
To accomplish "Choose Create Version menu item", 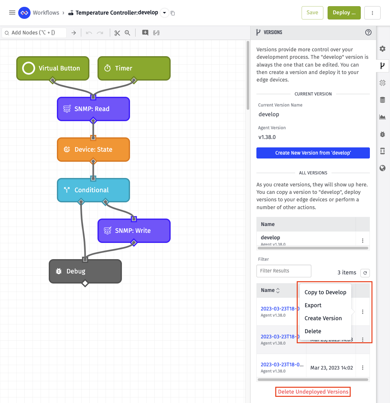I will tap(325, 318).
